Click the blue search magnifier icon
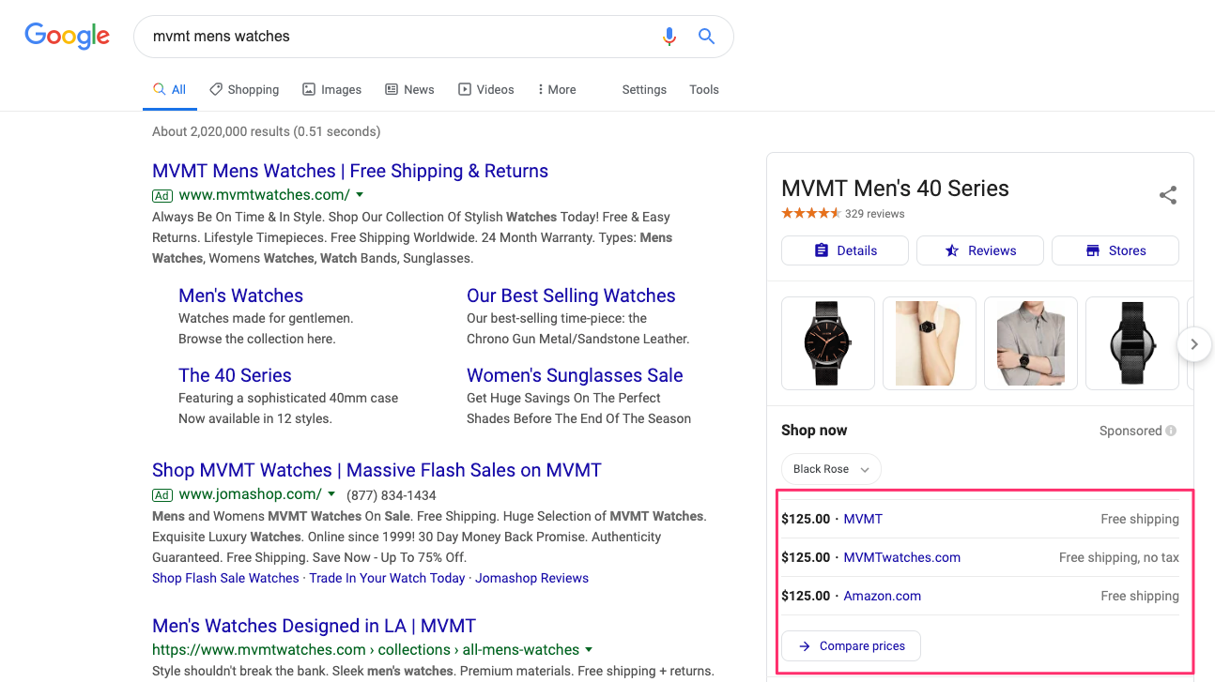The image size is (1215, 682). (707, 37)
